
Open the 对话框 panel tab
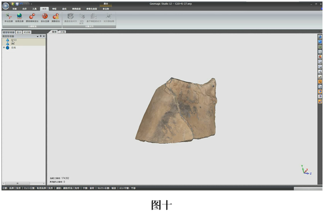pos(27,32)
